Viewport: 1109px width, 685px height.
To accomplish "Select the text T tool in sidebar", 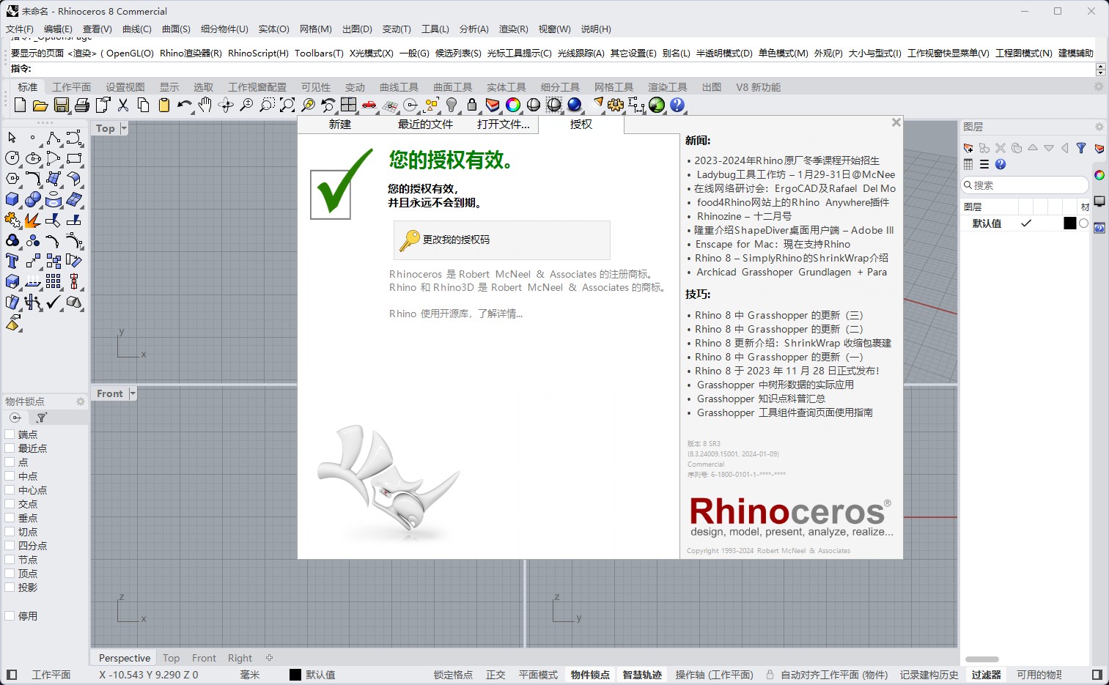I will [12, 261].
